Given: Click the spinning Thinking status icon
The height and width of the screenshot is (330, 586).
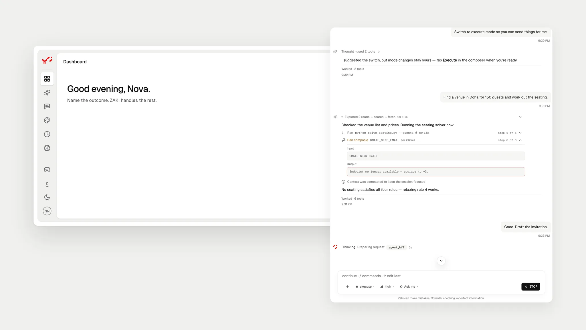Looking at the screenshot, I should 335,247.
